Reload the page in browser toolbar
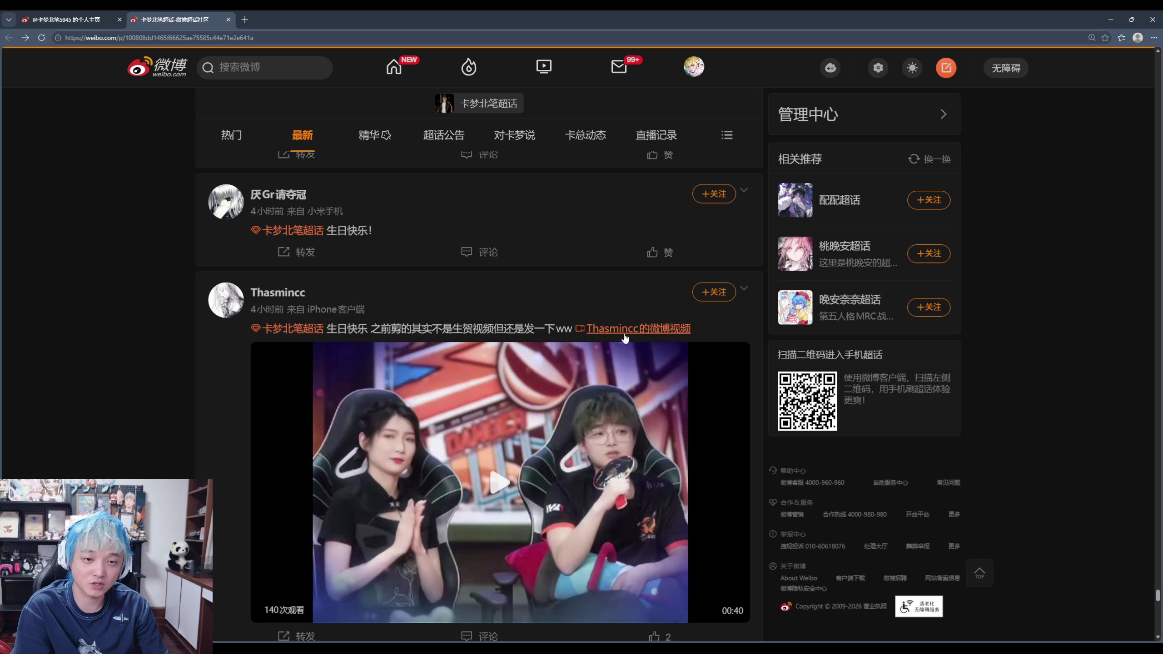1163x654 pixels. [41, 38]
